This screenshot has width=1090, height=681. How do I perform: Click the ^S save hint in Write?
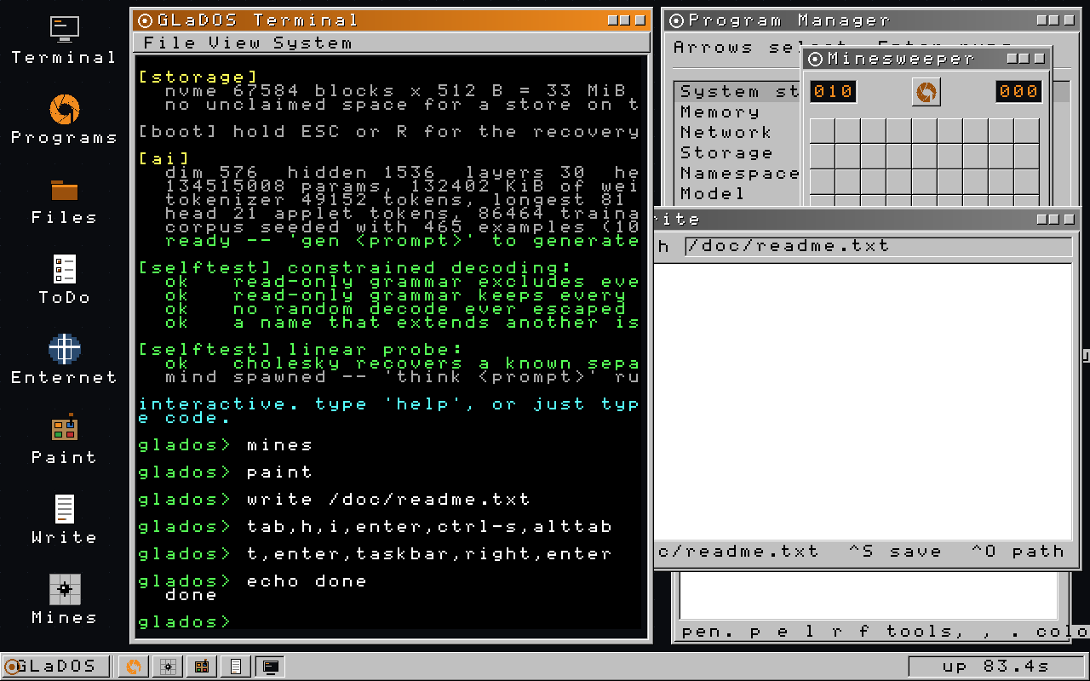coord(896,551)
